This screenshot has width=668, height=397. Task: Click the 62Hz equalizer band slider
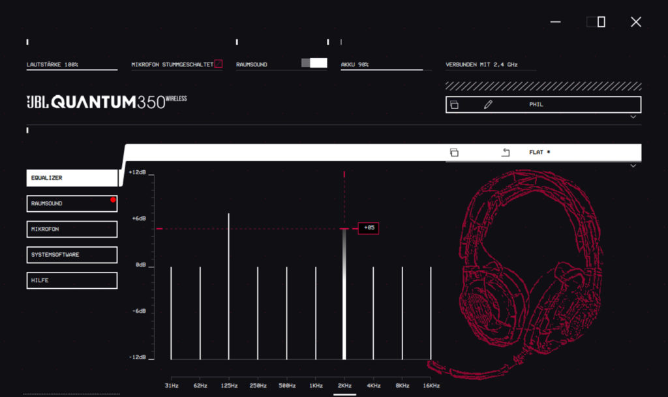point(200,313)
